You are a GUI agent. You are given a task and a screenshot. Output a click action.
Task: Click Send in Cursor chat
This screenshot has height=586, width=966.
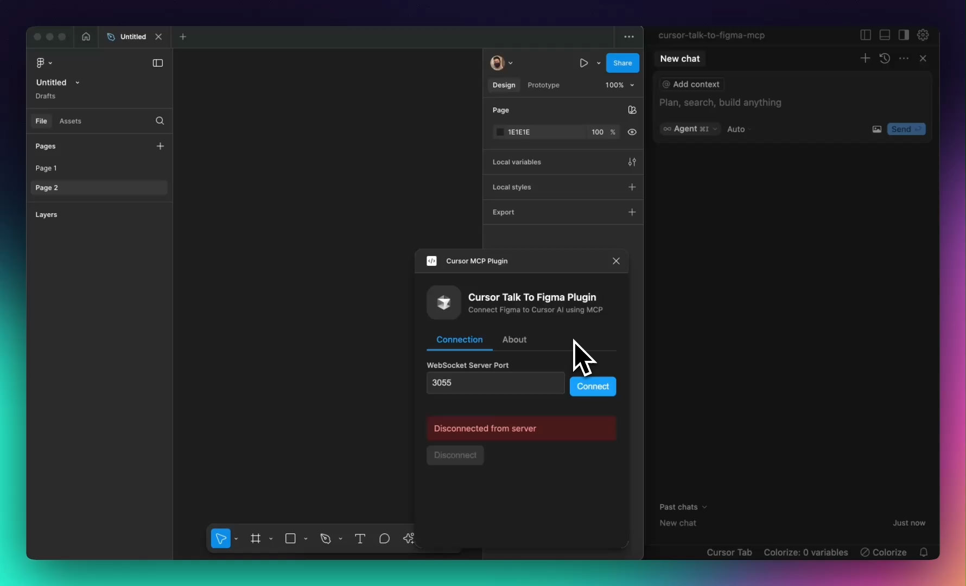coord(906,129)
